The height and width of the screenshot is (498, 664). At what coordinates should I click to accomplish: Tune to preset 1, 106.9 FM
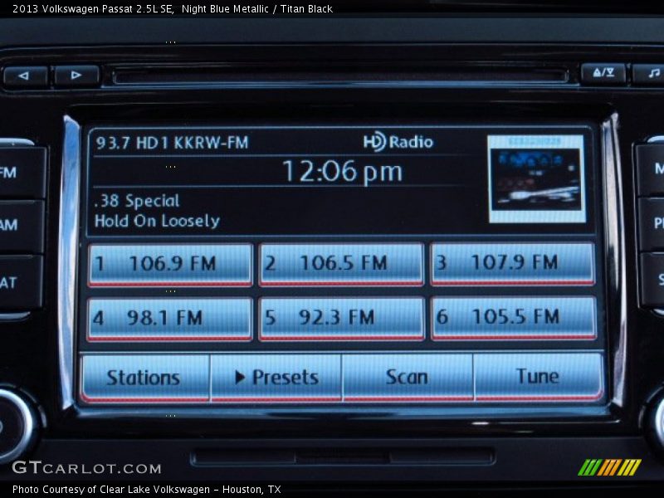pyautogui.click(x=170, y=264)
